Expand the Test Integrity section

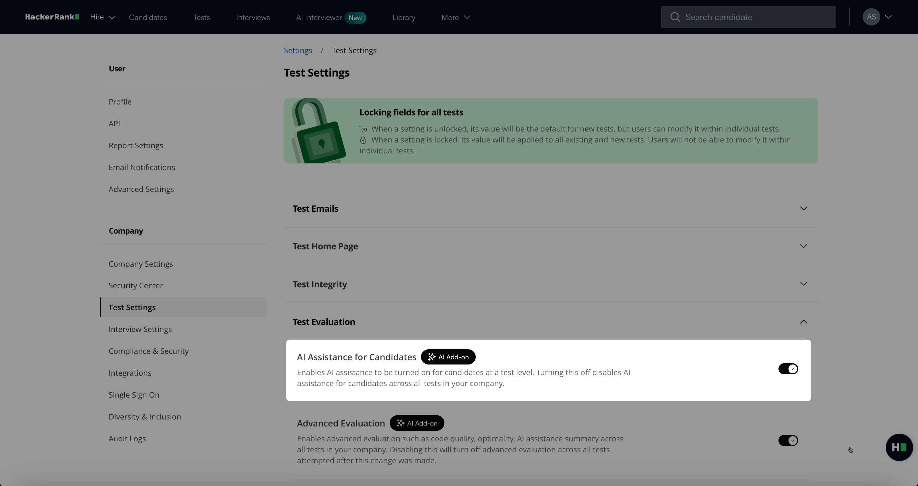(x=803, y=284)
